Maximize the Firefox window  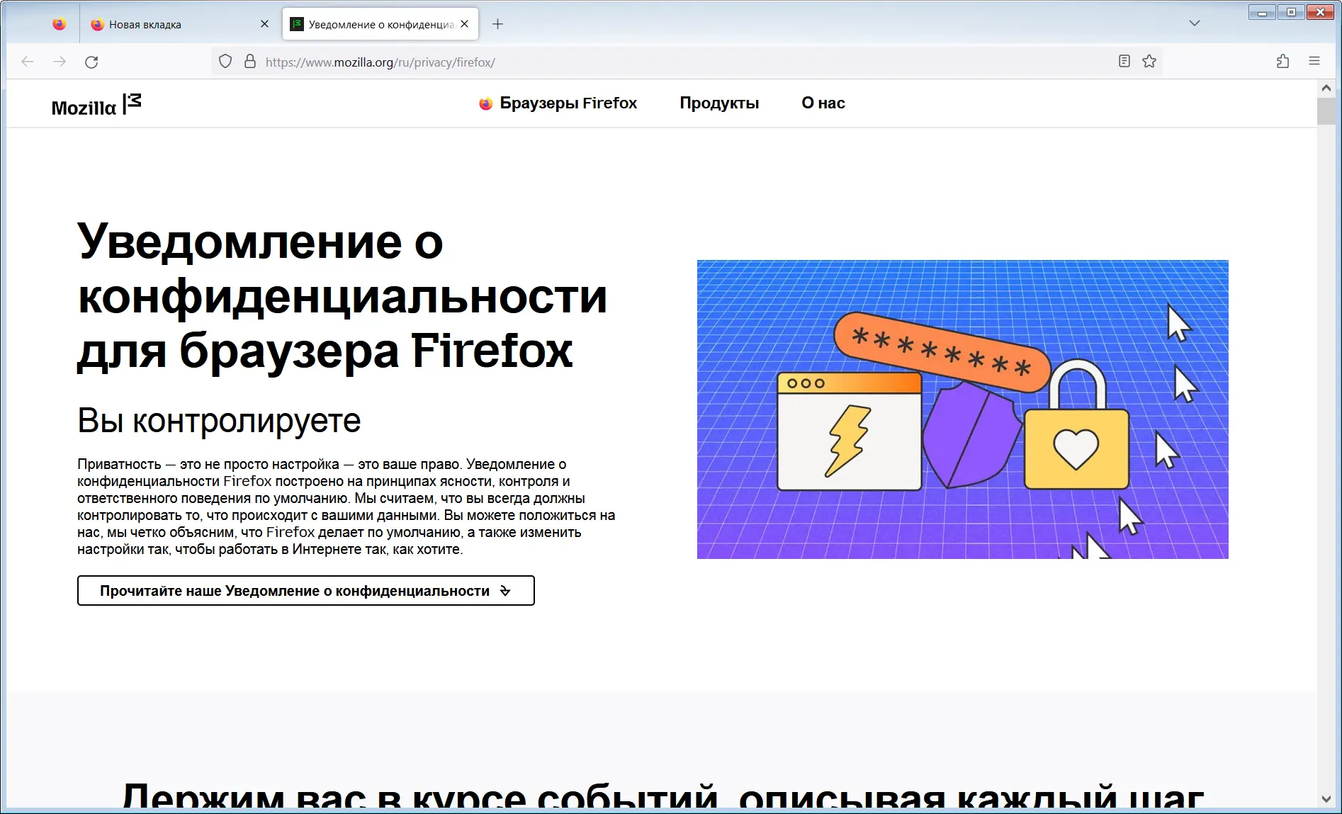click(1291, 13)
